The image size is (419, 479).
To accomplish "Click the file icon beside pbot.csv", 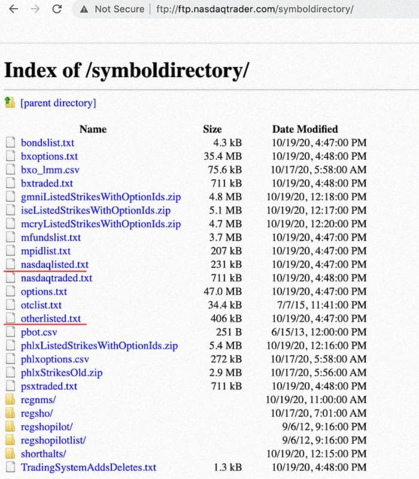I will pyautogui.click(x=10, y=332).
